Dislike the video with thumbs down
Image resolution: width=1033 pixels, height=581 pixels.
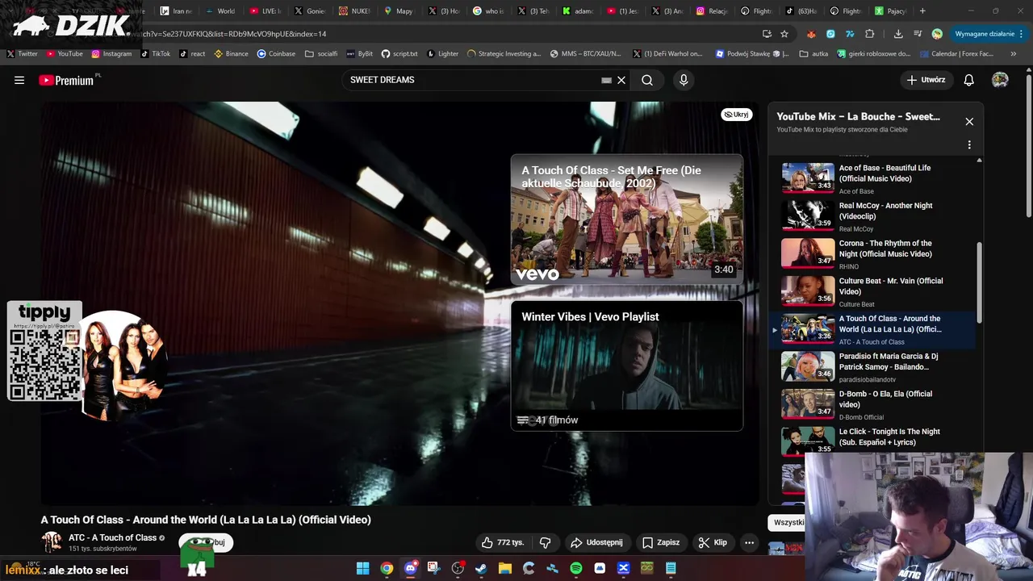[546, 542]
